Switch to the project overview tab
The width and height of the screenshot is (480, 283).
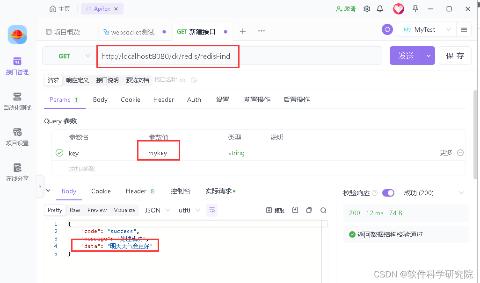63,32
